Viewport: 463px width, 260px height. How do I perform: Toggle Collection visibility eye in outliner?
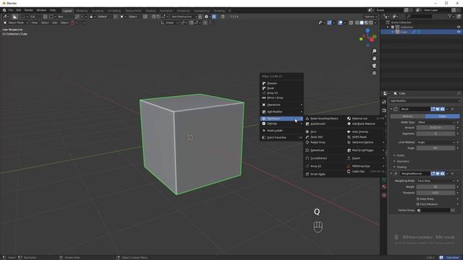[459, 27]
